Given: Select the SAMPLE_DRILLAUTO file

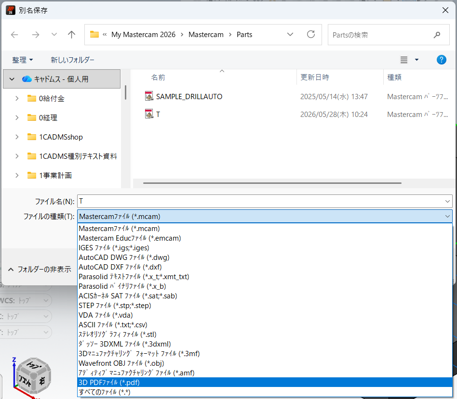Looking at the screenshot, I should click(189, 96).
